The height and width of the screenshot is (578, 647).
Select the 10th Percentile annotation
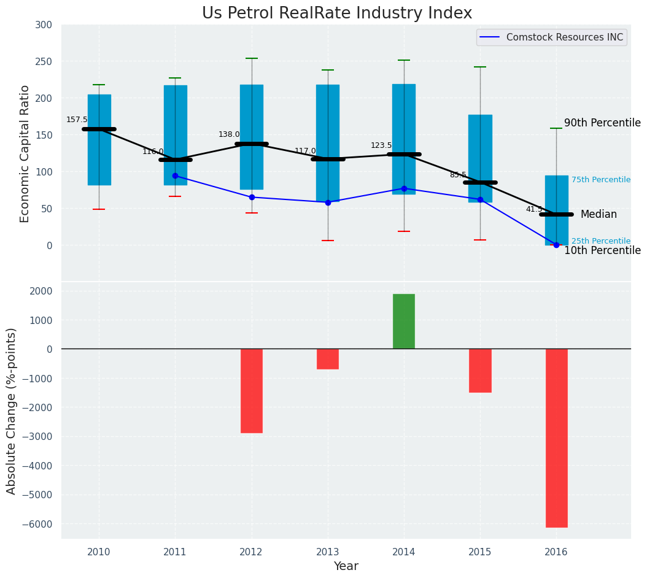coord(602,251)
